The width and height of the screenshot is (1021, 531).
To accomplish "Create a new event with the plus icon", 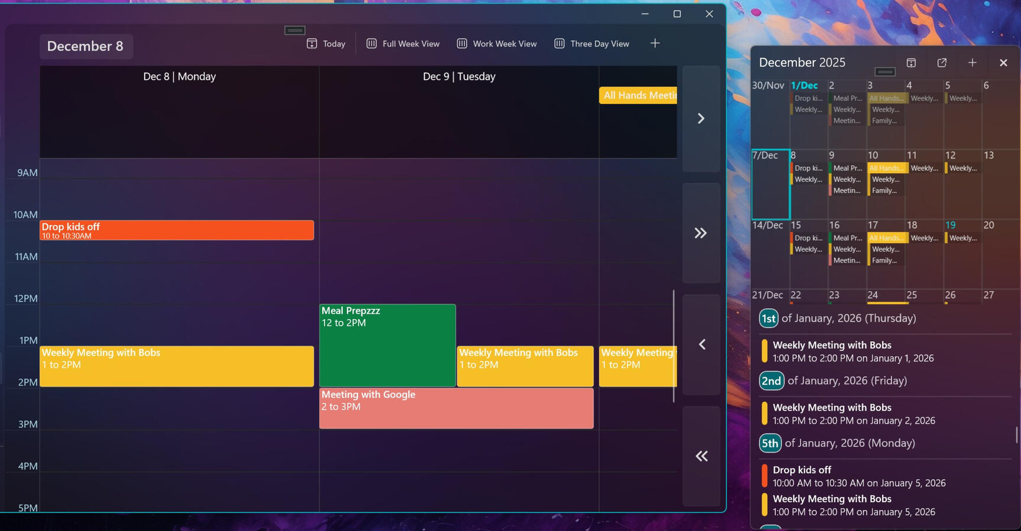I will [655, 43].
